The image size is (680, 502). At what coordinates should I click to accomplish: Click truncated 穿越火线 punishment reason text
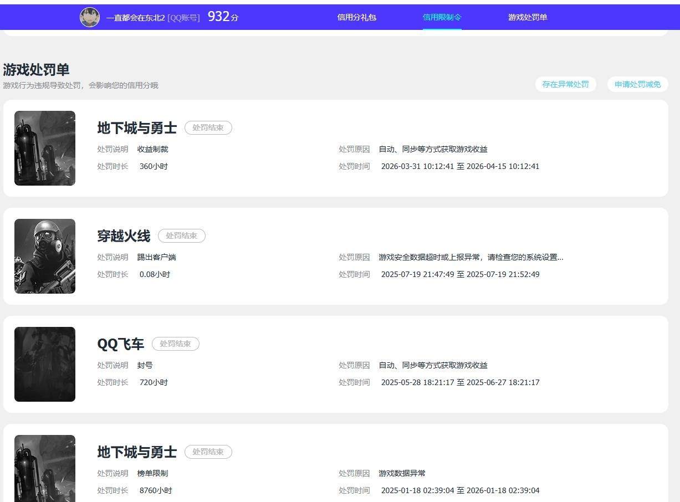click(471, 257)
